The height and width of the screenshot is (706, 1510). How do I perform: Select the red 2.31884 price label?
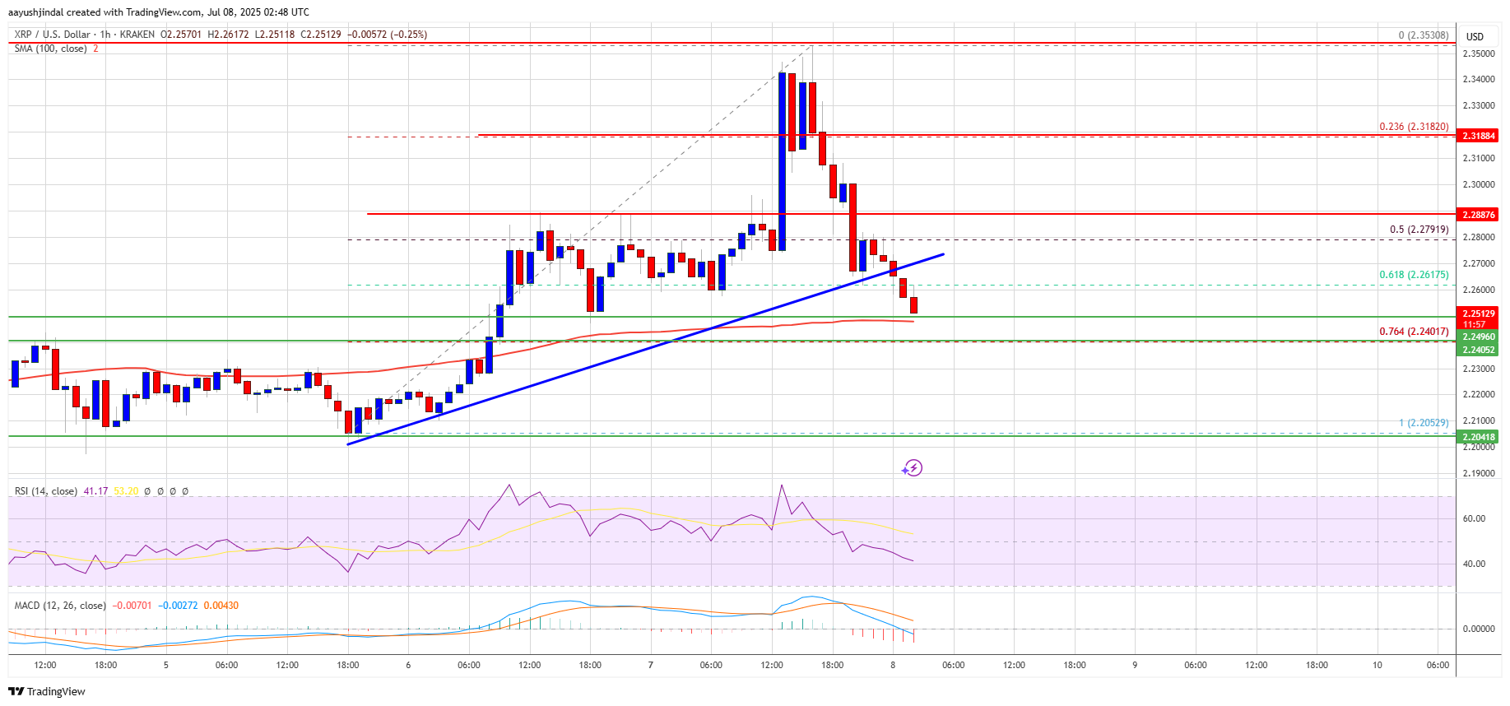[1478, 136]
